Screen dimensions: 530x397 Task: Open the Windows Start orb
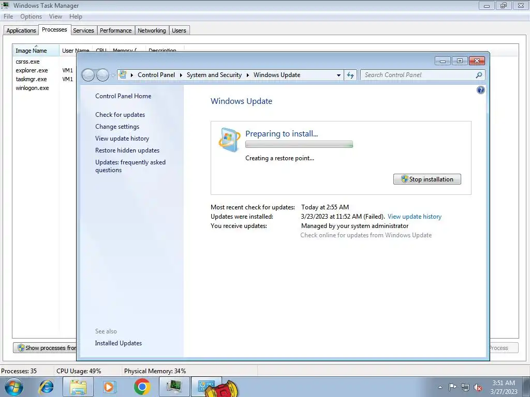pos(14,387)
